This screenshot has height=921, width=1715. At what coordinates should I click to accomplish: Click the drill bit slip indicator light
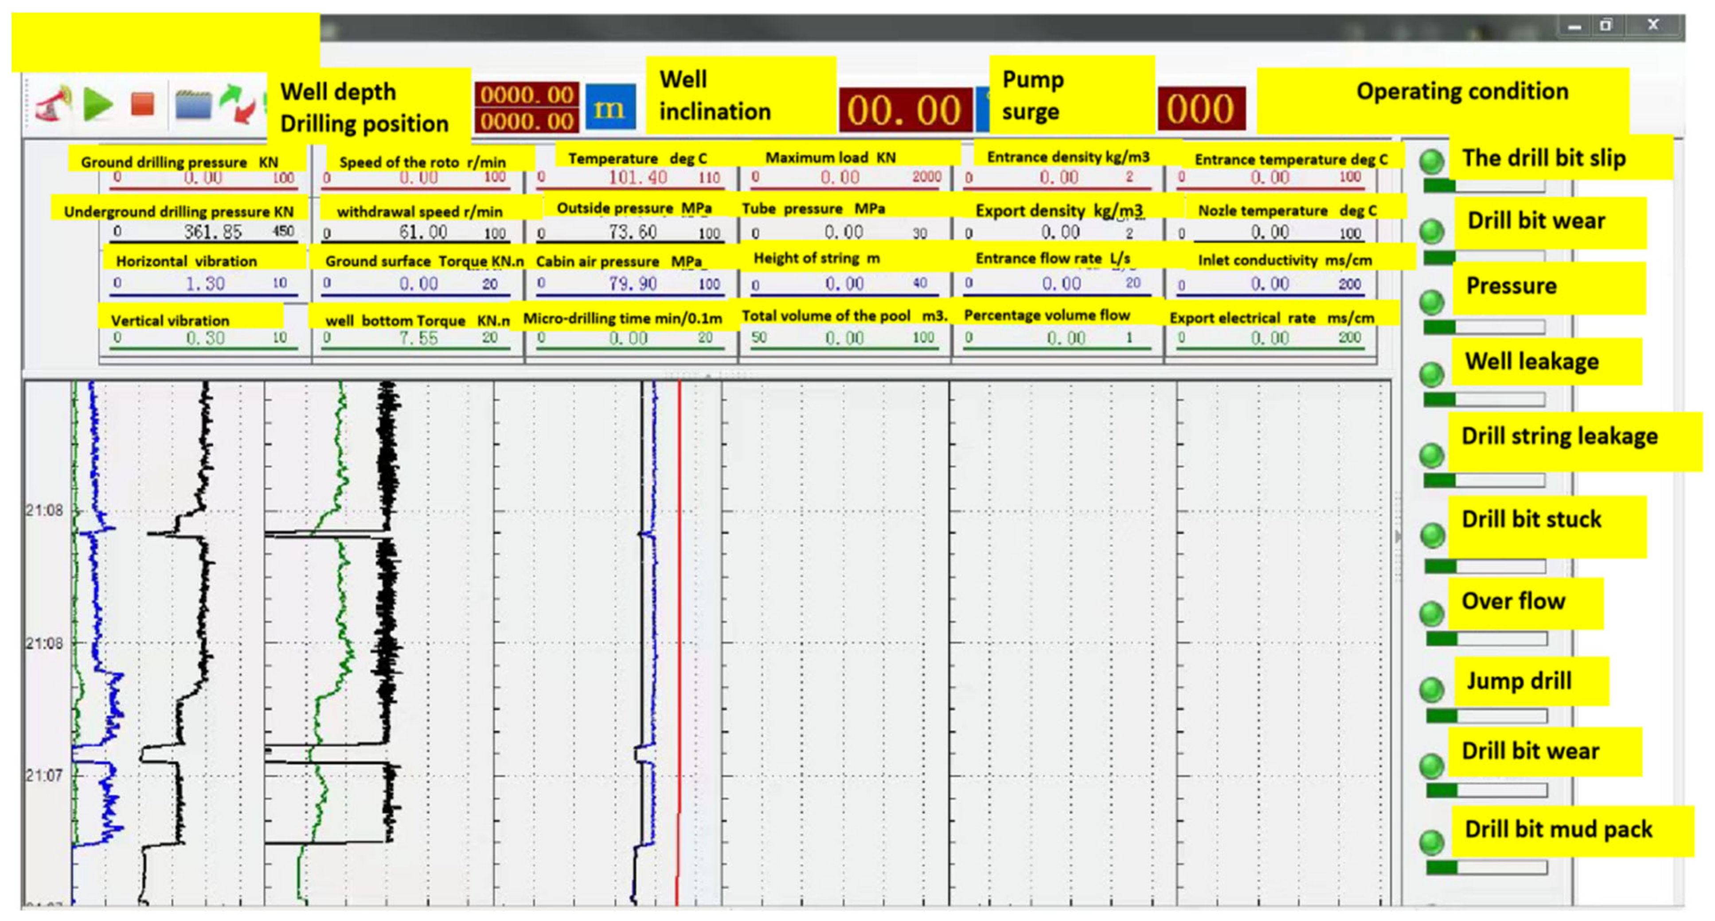(x=1431, y=161)
